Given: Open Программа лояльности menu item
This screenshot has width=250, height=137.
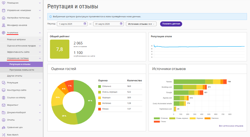Looking at the screenshot, I should tap(21, 70).
